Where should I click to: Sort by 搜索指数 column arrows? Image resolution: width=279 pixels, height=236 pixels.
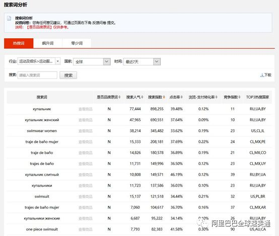click(164, 97)
